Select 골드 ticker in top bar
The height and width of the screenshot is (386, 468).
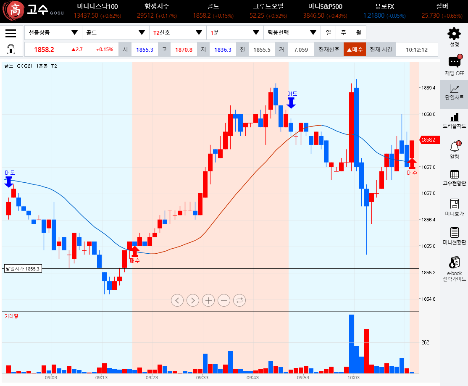[x=213, y=11]
